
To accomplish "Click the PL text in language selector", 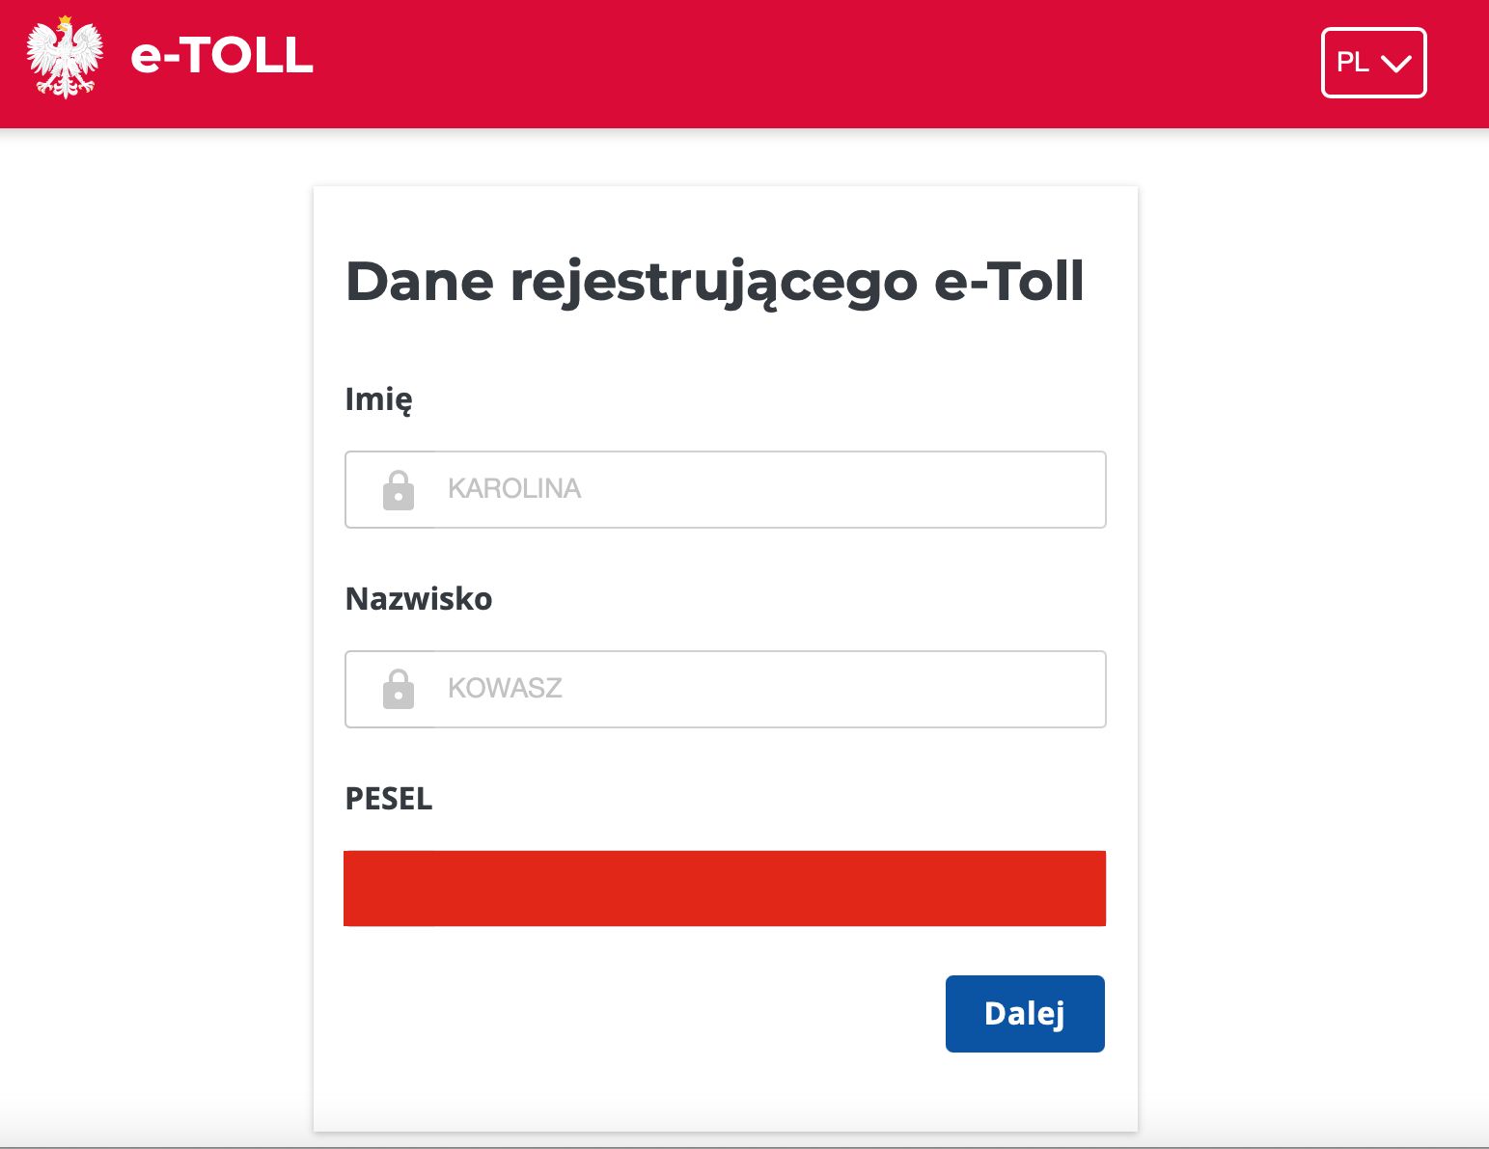I will [x=1353, y=63].
